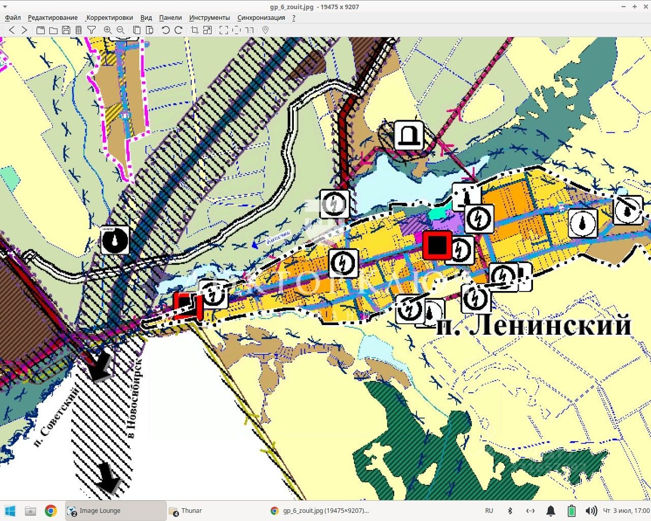Image resolution: width=651 pixels, height=521 pixels.
Task: Go to the next image
Action: pyautogui.click(x=24, y=30)
